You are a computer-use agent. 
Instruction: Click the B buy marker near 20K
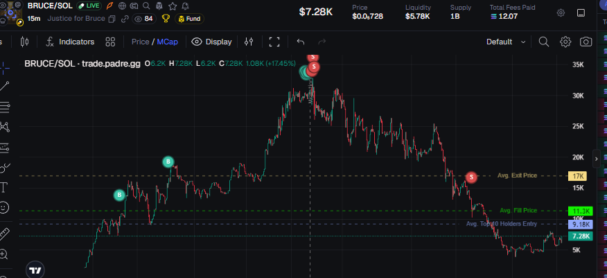pos(168,162)
